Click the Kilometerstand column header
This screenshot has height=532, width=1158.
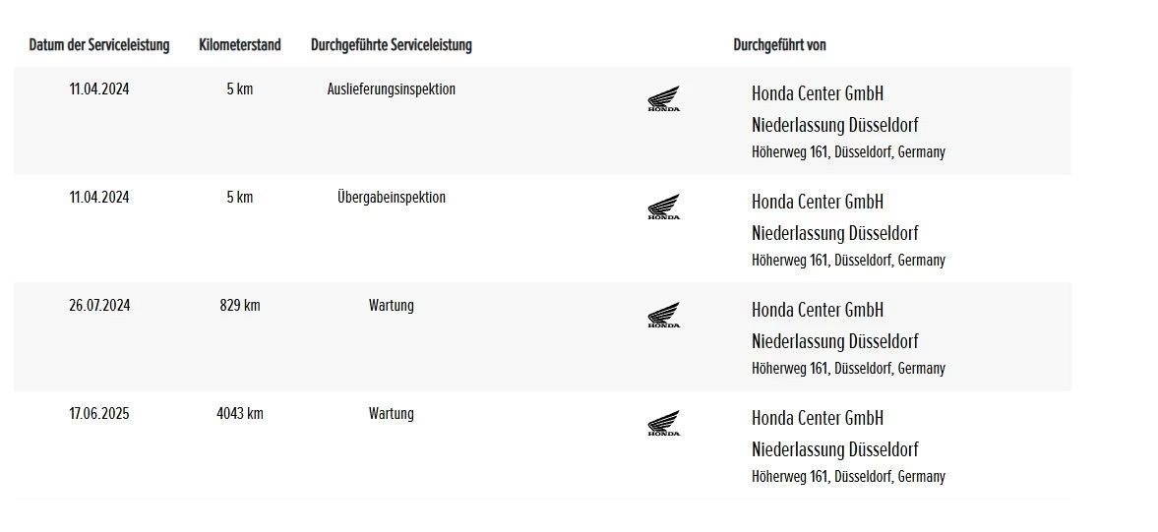239,45
